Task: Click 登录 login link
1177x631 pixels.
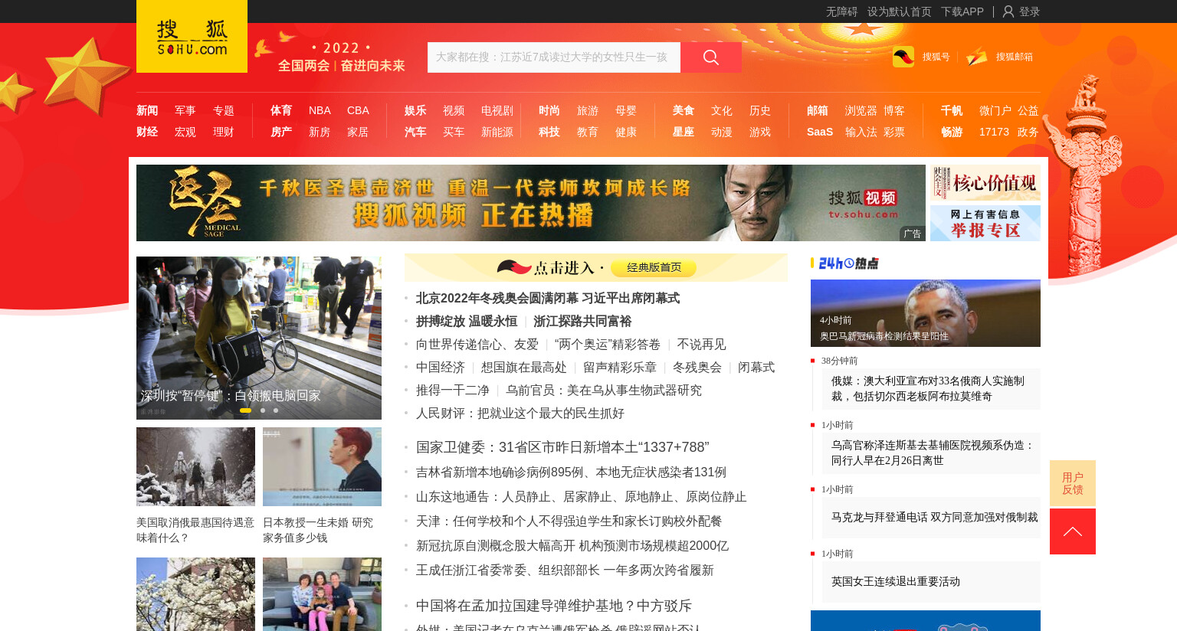Action: click(x=1029, y=11)
